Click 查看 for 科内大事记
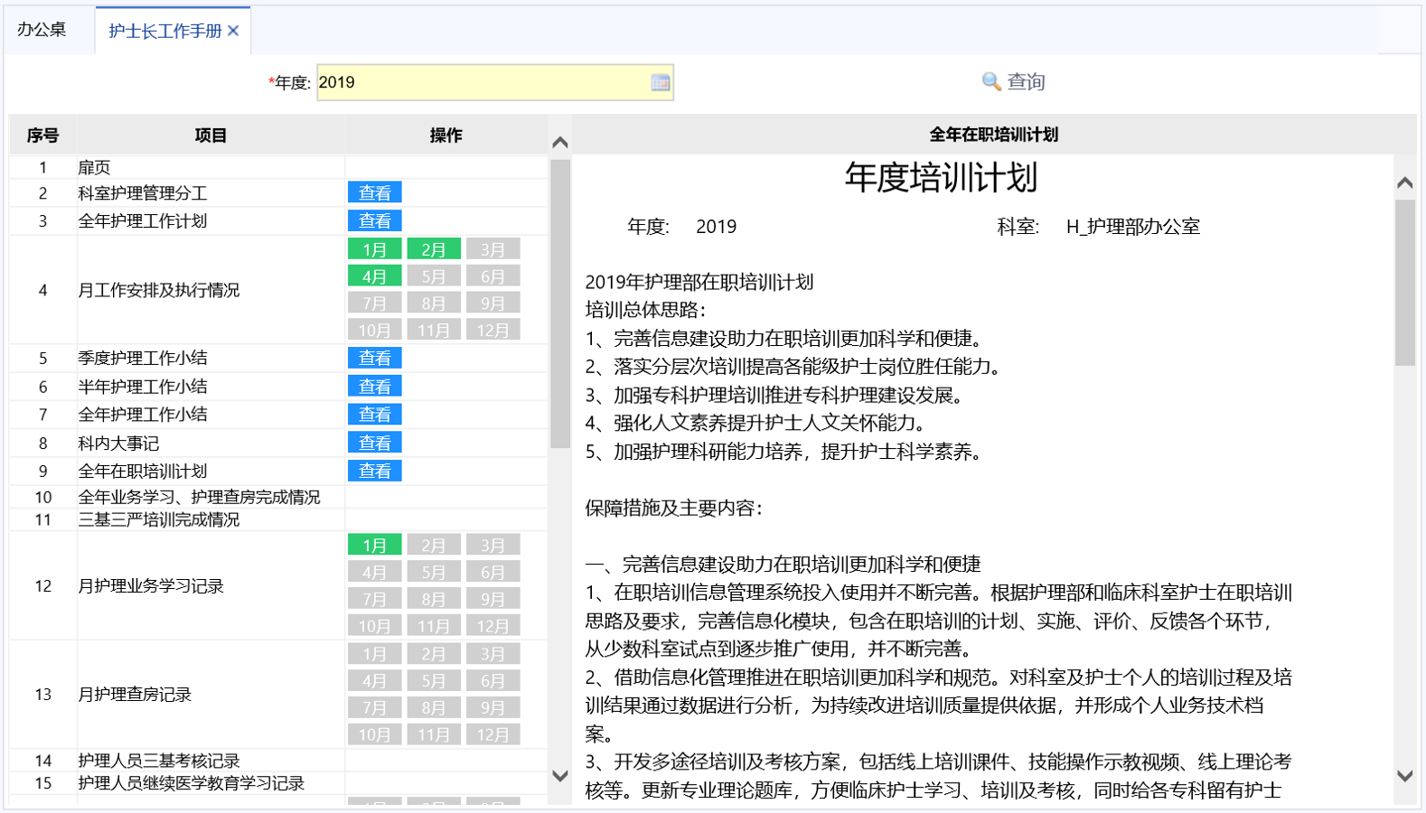This screenshot has height=813, width=1426. click(x=374, y=443)
